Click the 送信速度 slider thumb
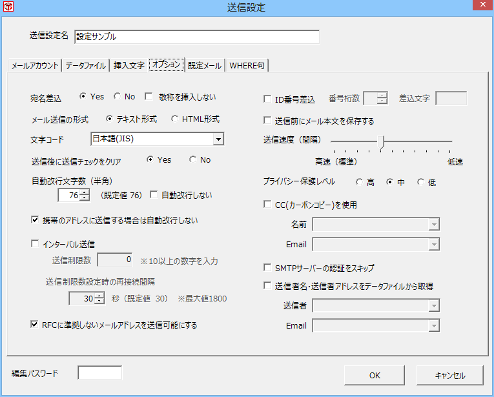Screen dimensions: 494x397 coord(383,141)
